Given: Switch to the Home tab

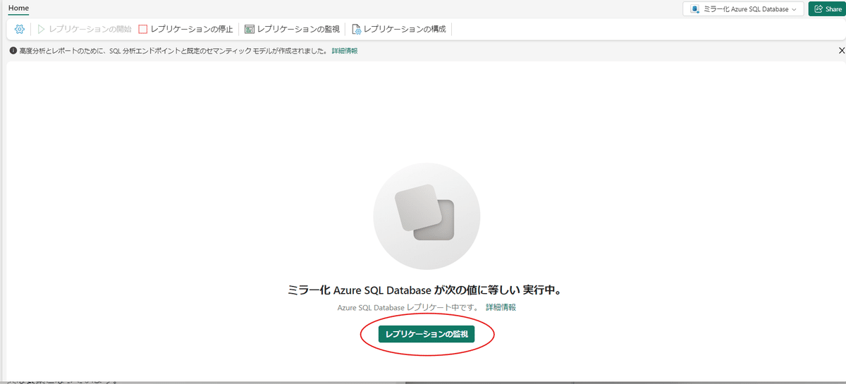Looking at the screenshot, I should [x=18, y=8].
